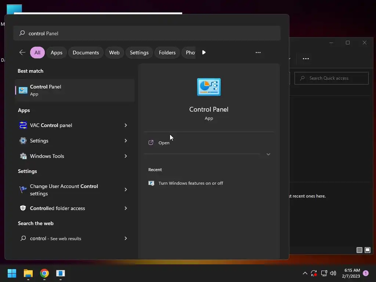
Task: Click the Windows Tools icon result
Action: (23, 156)
